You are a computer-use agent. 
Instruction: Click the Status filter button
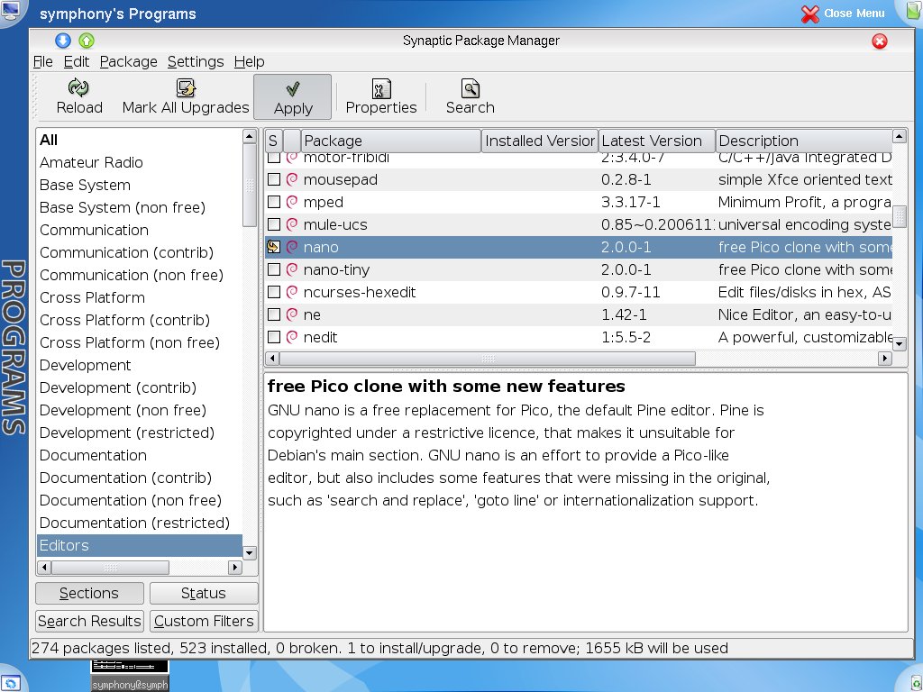(204, 593)
